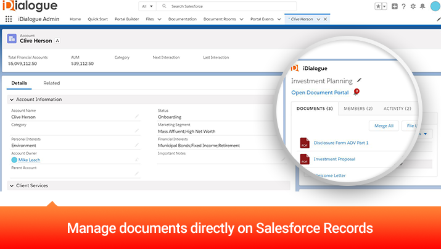441x249 pixels.
Task: Select the Documents (3) tab
Action: [x=315, y=109]
